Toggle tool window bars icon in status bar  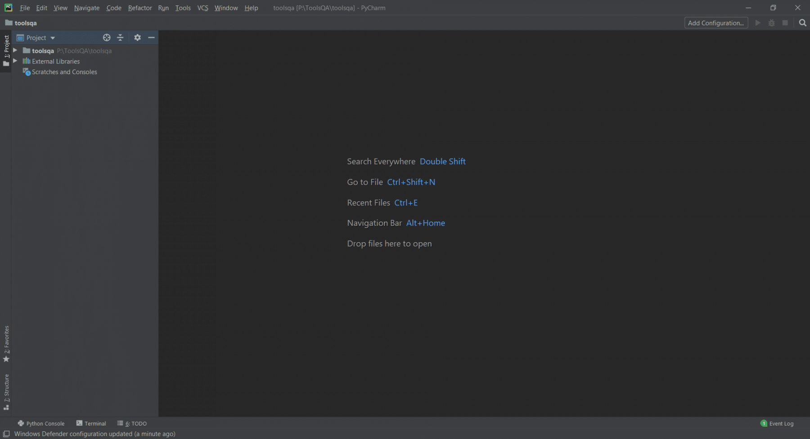point(6,434)
